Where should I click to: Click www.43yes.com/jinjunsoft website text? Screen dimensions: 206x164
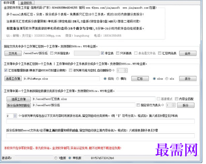click(x=103, y=8)
